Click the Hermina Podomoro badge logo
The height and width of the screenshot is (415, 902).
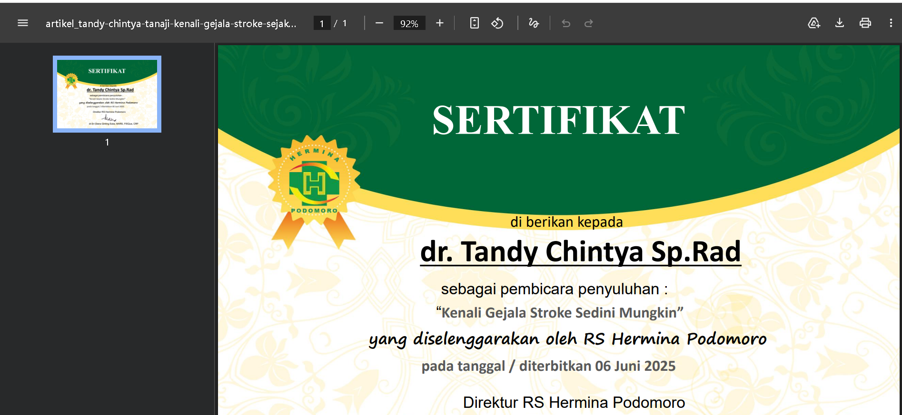point(314,183)
